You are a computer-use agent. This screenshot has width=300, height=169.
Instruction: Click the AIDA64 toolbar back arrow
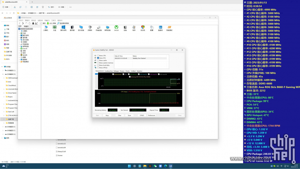tap(20, 23)
